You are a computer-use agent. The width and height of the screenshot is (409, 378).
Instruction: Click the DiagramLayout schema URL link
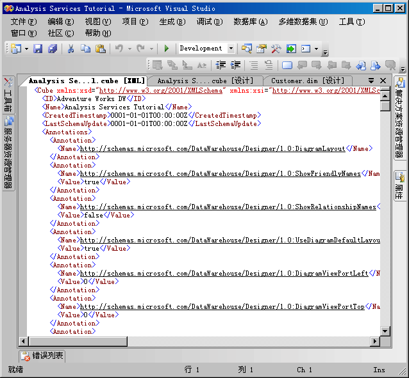(213, 148)
